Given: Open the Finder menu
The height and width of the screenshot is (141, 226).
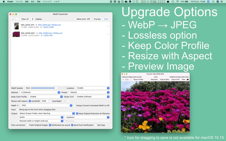Looking at the screenshot, I should 10,1.
